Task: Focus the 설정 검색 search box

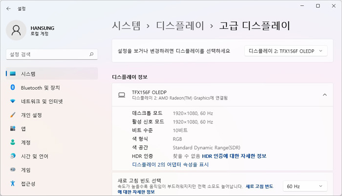Action: [52, 54]
